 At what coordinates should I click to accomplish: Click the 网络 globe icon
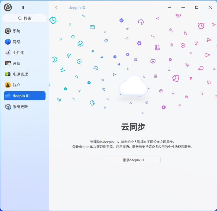pos(8,42)
